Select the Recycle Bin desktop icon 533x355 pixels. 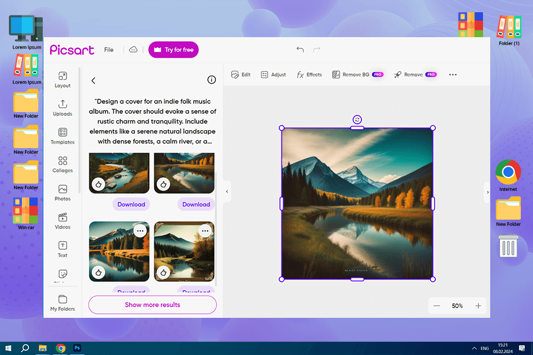(x=508, y=246)
